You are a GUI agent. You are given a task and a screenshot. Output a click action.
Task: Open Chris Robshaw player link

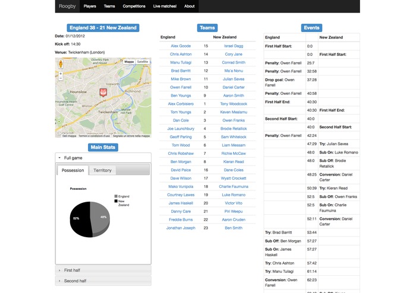pos(181,153)
